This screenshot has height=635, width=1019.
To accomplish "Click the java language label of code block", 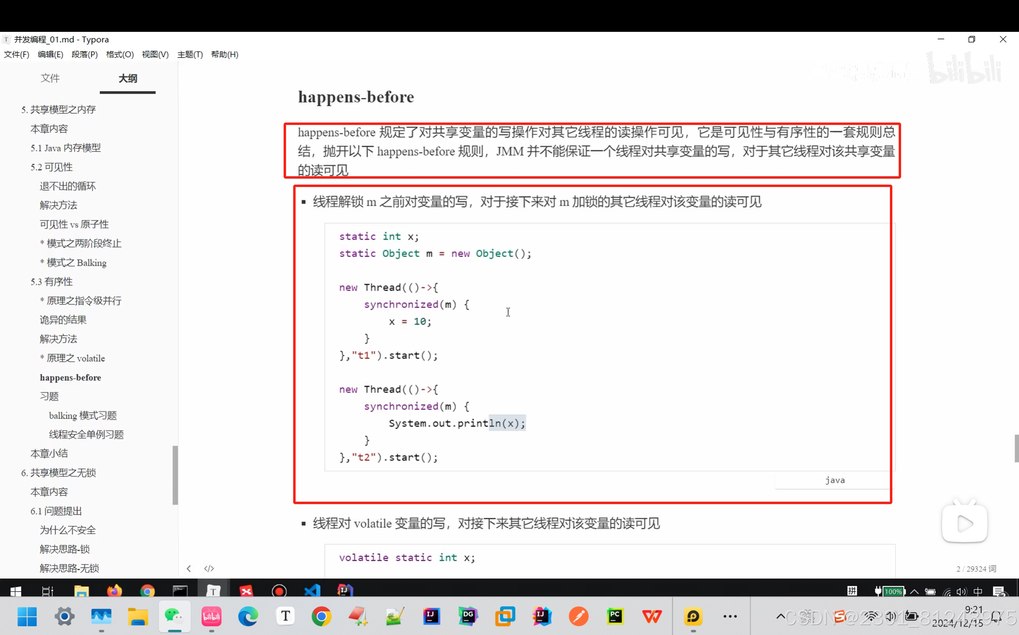I will tap(835, 480).
